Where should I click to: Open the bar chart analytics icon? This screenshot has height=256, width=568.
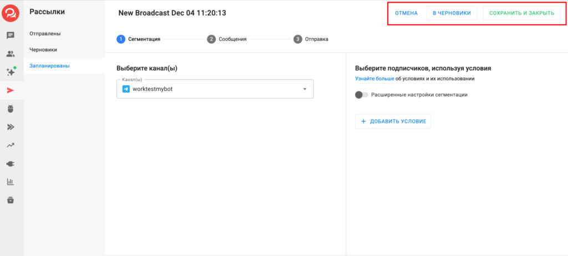tap(11, 182)
